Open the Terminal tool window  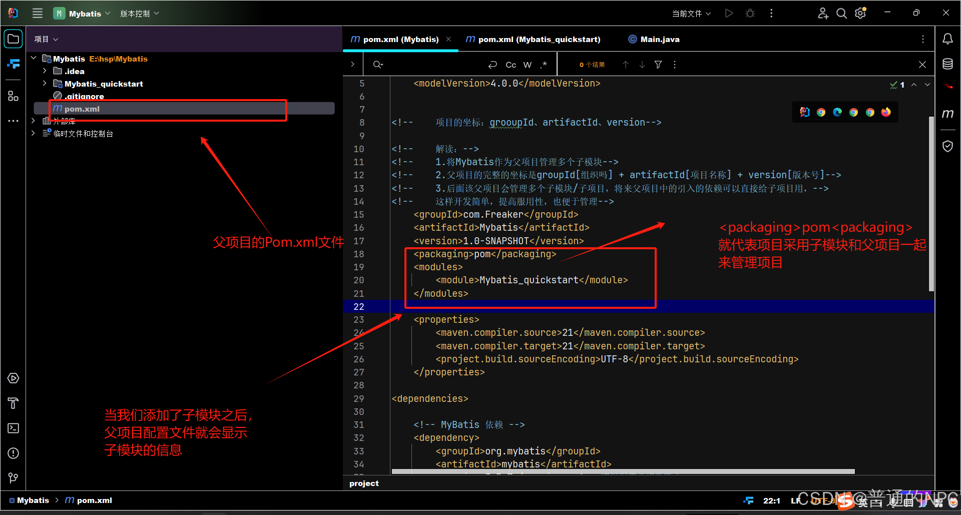click(x=14, y=428)
